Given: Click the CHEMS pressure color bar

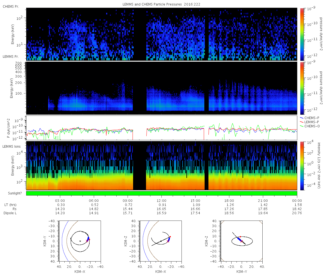Looking at the screenshot, I should click(302, 34).
